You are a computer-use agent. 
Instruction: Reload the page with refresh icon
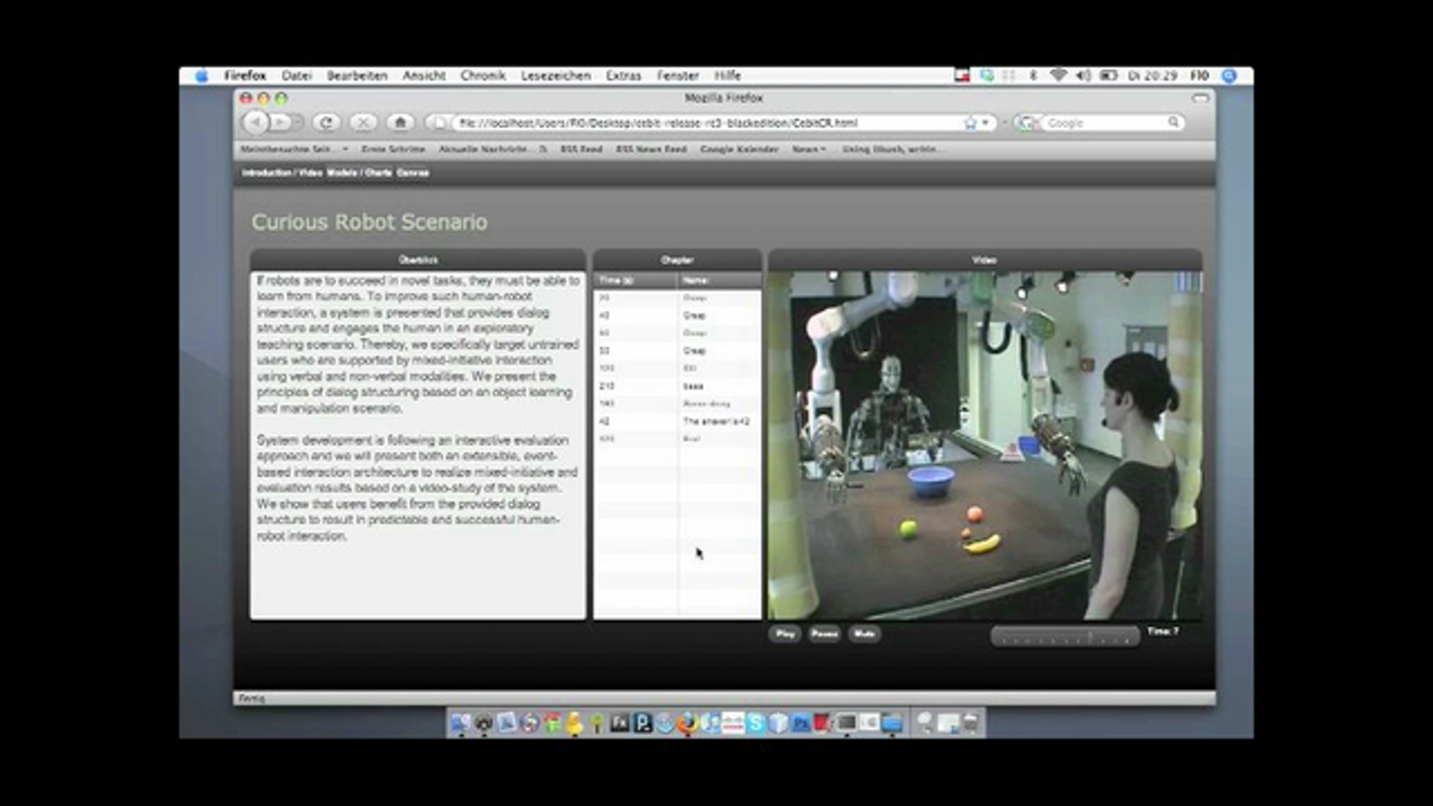point(326,122)
